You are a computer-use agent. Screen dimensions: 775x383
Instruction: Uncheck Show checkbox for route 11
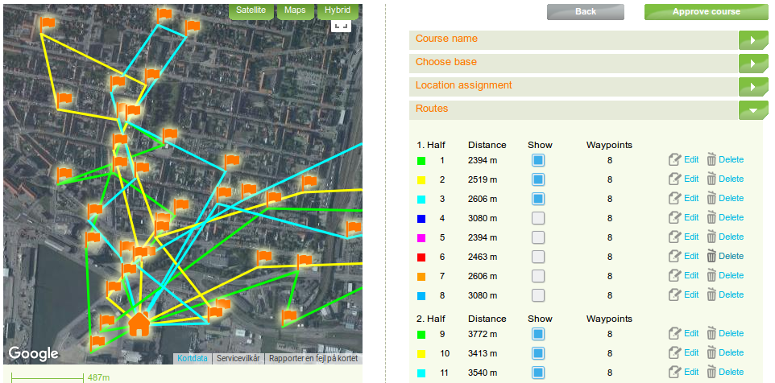[x=538, y=373]
